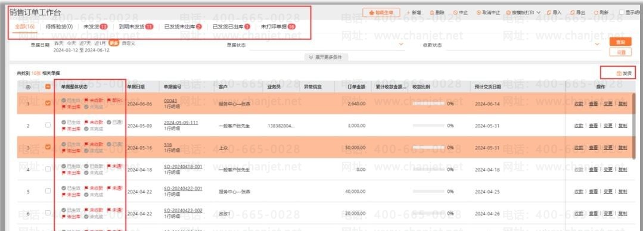The width and height of the screenshot is (643, 231).
Task: Click 查看 for order SO-20240422-002
Action: click(593, 214)
